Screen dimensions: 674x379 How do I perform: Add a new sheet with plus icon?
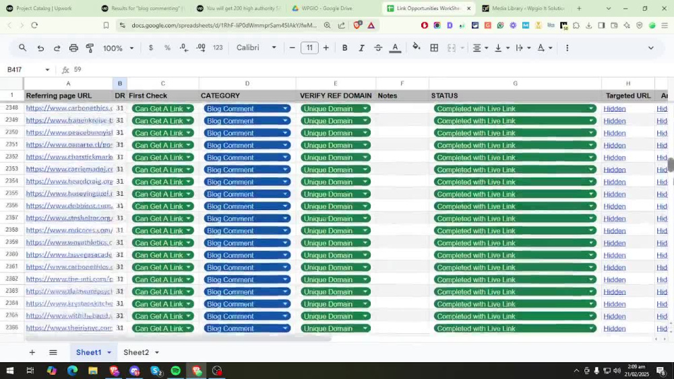32,352
